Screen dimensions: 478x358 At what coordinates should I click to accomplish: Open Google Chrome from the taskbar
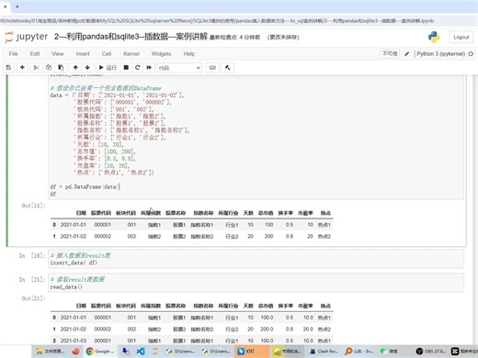pyautogui.click(x=100, y=352)
